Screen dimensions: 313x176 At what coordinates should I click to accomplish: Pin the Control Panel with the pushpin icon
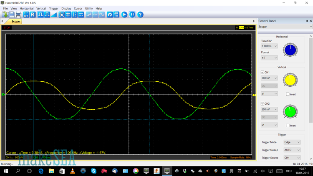(x=307, y=21)
